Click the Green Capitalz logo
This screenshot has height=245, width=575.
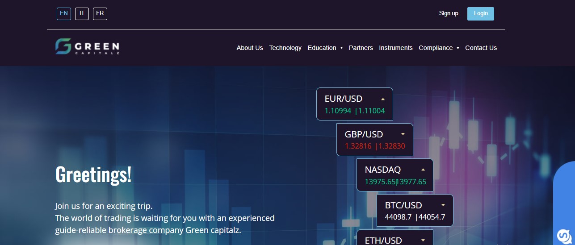pos(87,47)
